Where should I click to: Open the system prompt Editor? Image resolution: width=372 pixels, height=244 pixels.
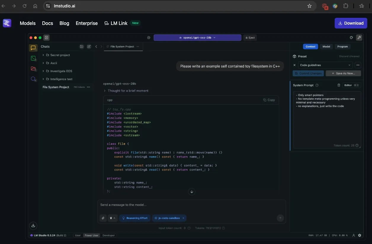pyautogui.click(x=352, y=85)
